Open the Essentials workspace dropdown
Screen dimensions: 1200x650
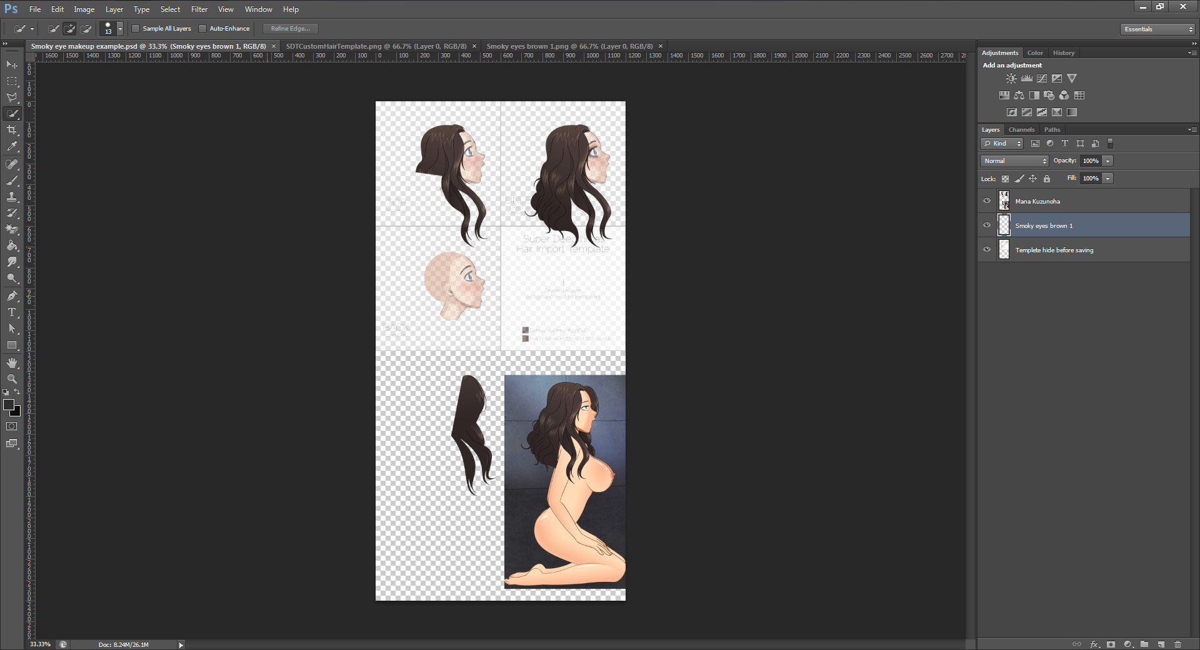tap(1157, 29)
